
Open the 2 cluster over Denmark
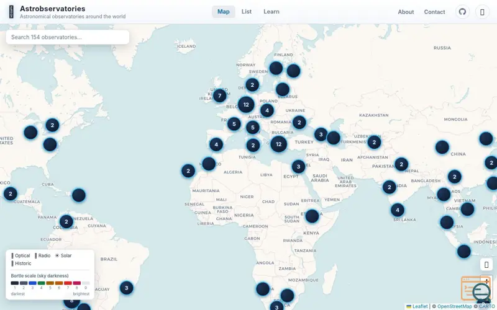click(x=252, y=85)
